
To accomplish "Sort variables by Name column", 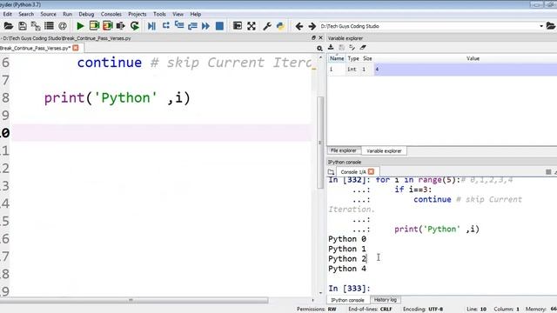I will point(337,58).
